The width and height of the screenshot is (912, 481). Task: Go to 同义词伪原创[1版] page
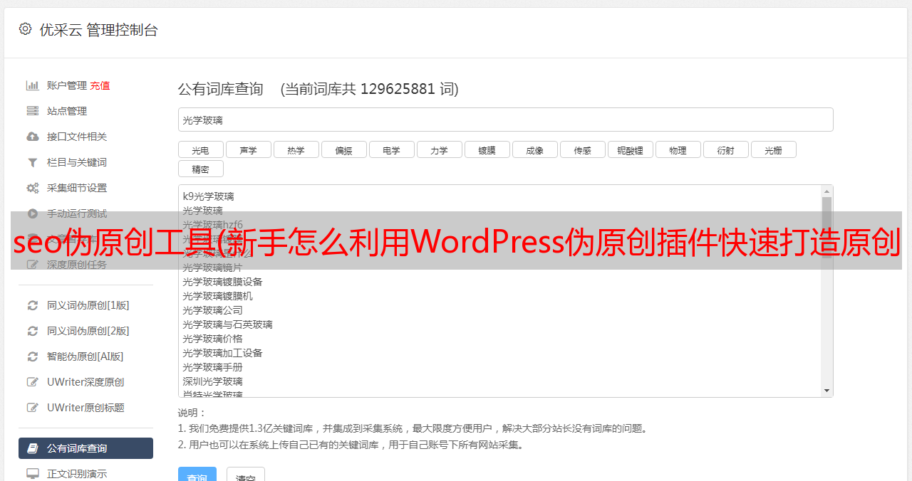(88, 305)
